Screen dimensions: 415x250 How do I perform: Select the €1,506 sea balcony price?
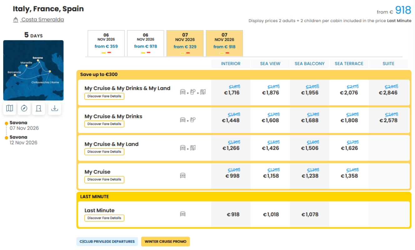310,148
